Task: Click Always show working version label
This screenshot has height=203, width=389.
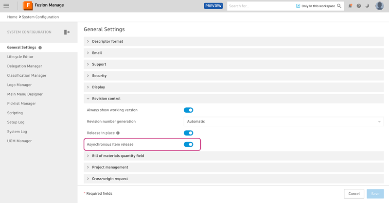Action: pos(112,110)
